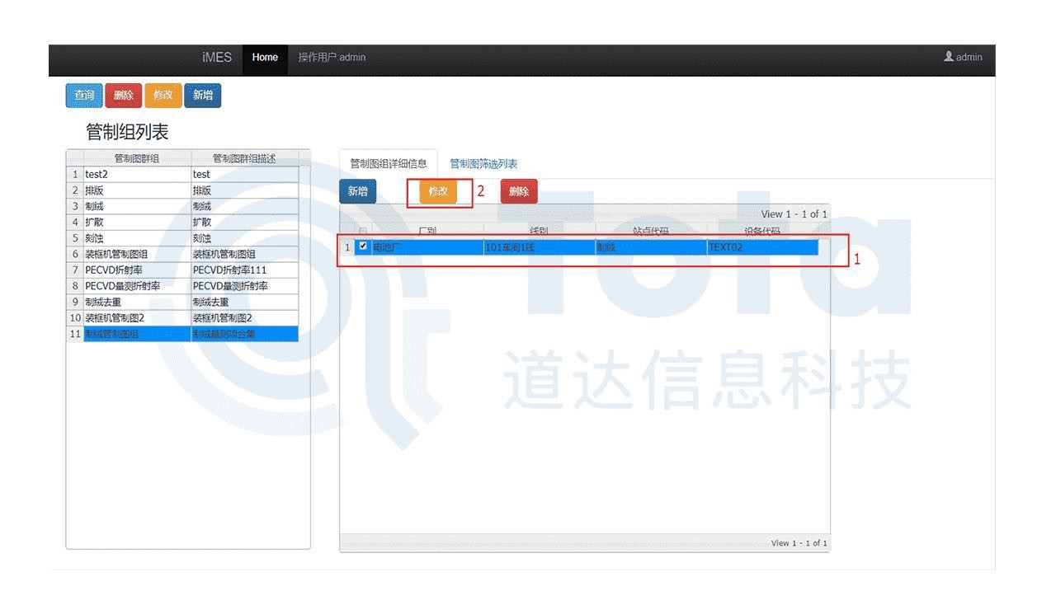Select the 刻蚀 group cell in row 5
The width and height of the screenshot is (1042, 610).
pyautogui.click(x=137, y=238)
